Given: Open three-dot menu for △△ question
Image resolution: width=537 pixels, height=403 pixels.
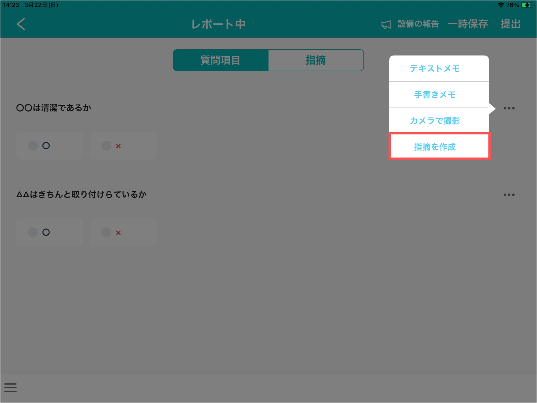Looking at the screenshot, I should coord(509,195).
